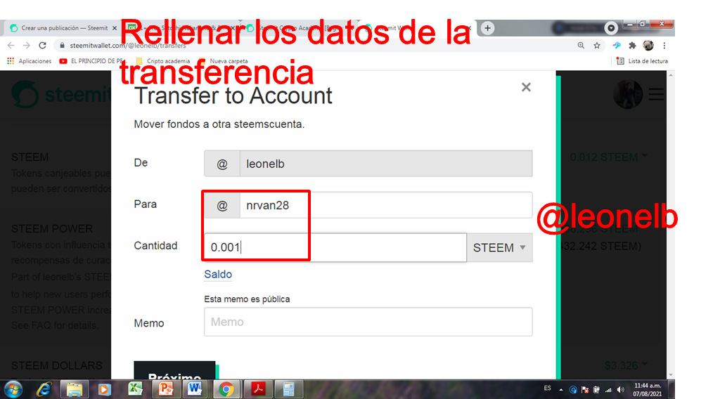Open Calculator from the taskbar
720x399 pixels.
point(288,389)
